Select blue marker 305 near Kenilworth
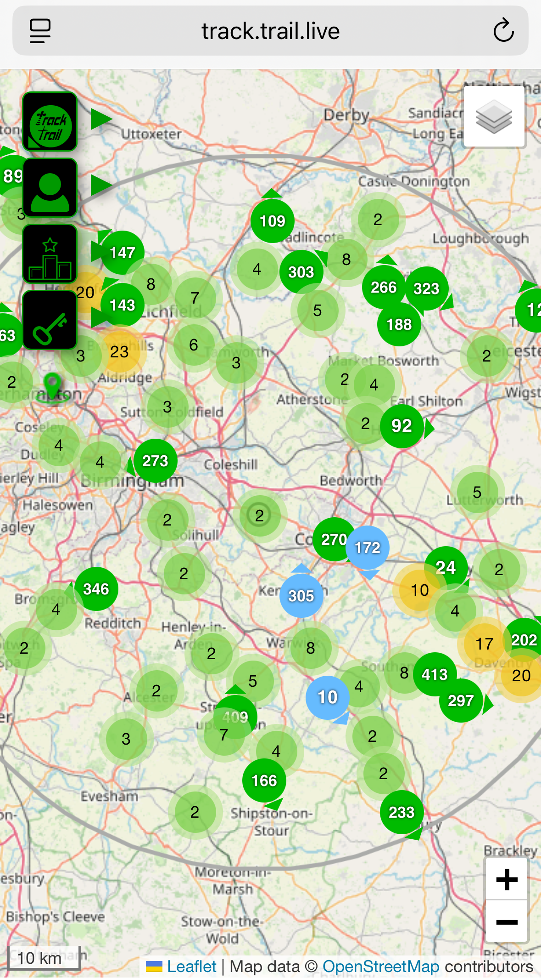 [301, 596]
